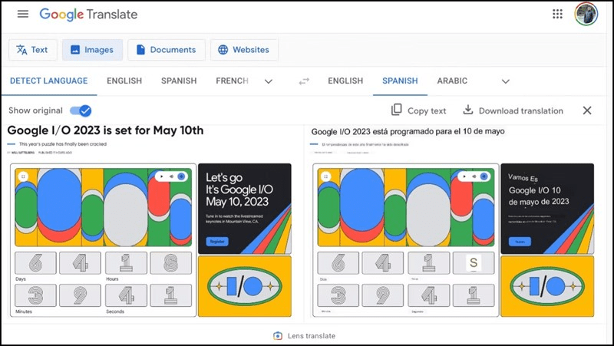Expand the target language list chevron
614x346 pixels.
point(505,81)
